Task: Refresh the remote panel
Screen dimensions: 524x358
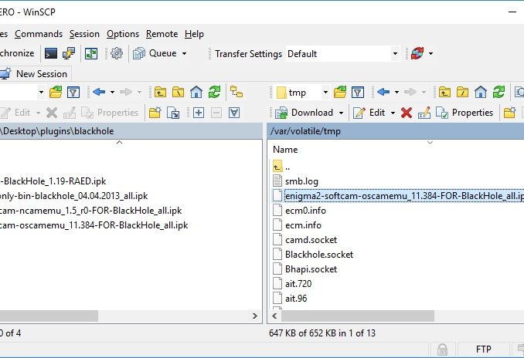Action: (498, 92)
